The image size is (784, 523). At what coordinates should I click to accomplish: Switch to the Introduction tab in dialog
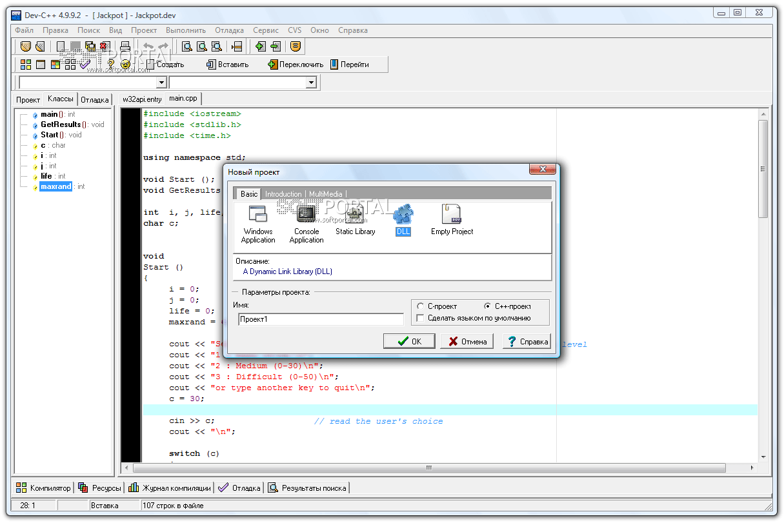click(283, 194)
